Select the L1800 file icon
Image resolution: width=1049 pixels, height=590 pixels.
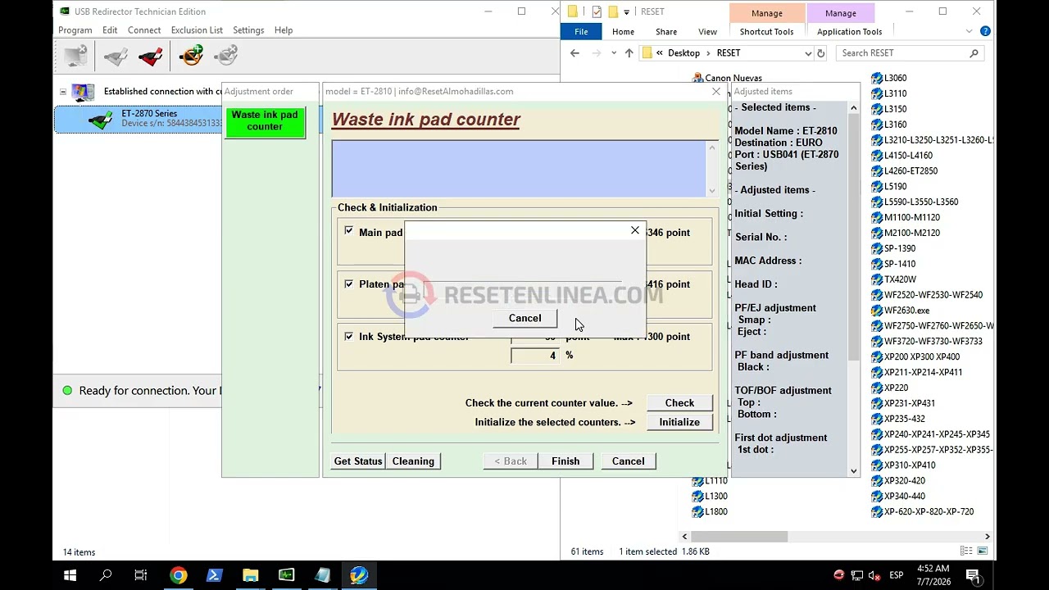click(697, 511)
